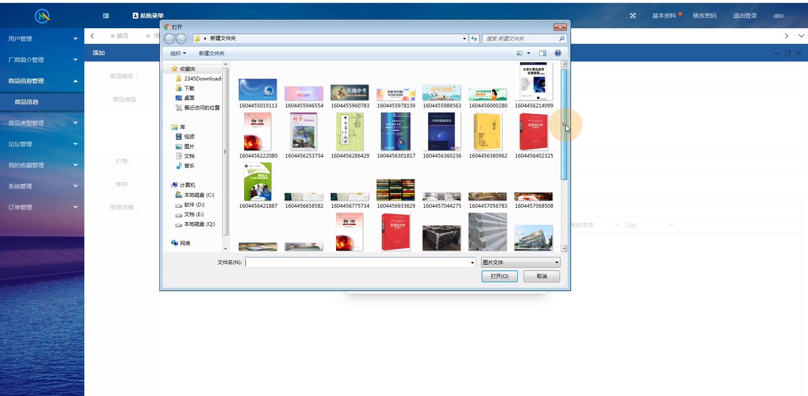Image resolution: width=808 pixels, height=396 pixels.
Task: Open 商品信息 submenu item
Action: 42,102
